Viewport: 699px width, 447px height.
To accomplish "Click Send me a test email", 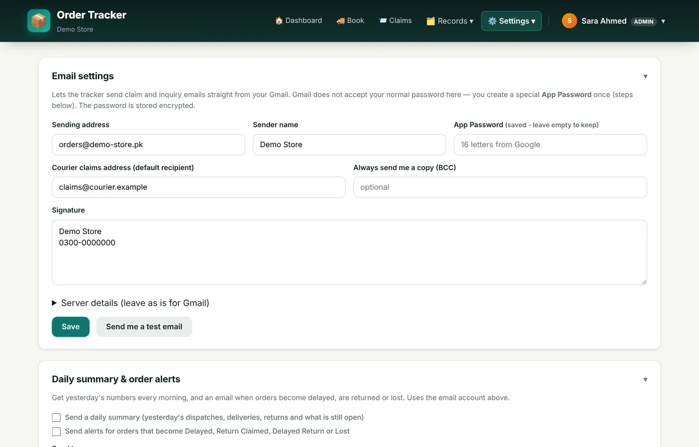I will [144, 327].
